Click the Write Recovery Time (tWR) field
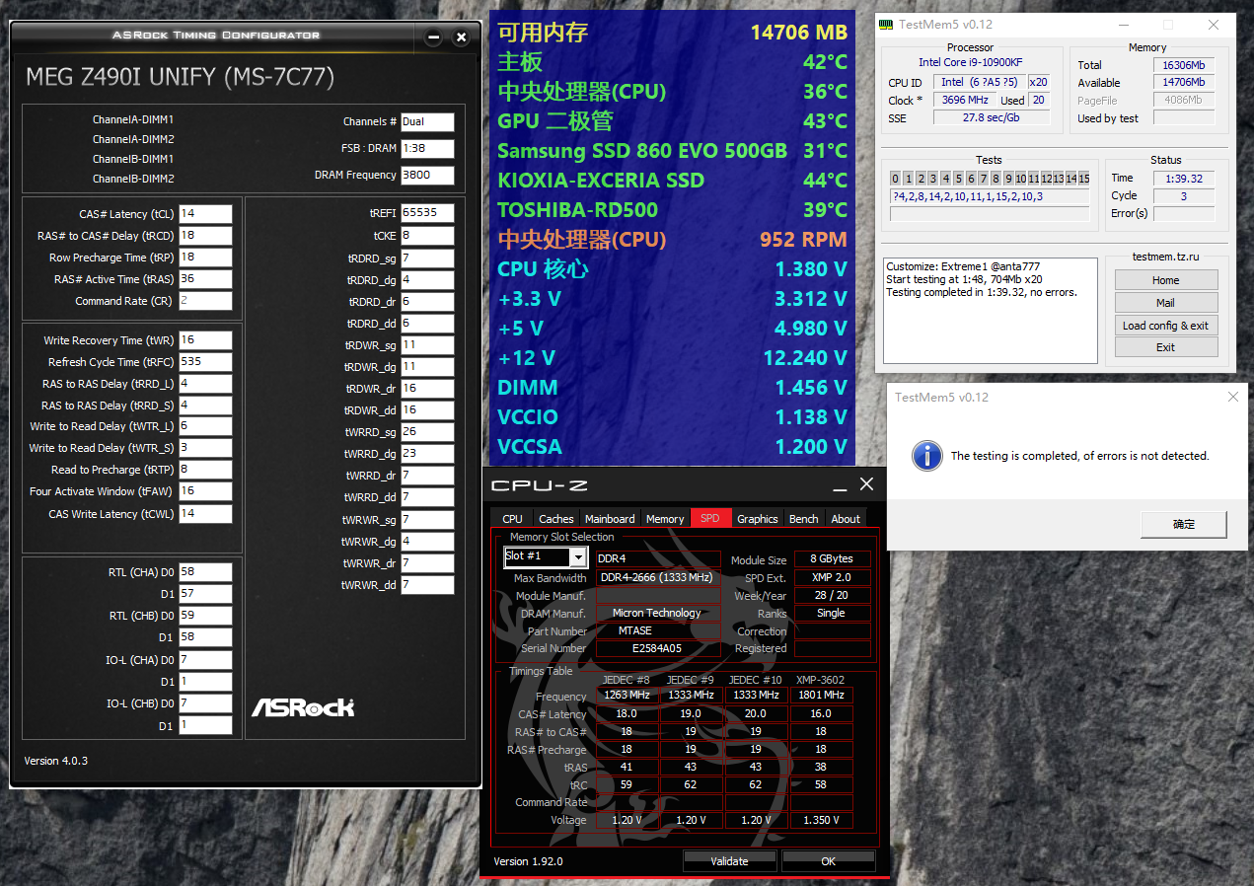This screenshot has width=1254, height=886. pyautogui.click(x=205, y=340)
